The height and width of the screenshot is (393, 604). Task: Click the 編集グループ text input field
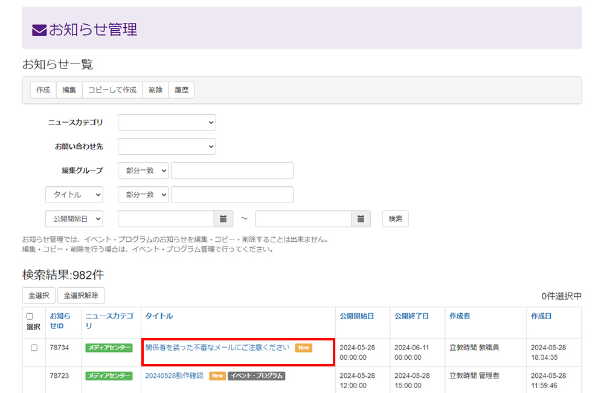(232, 171)
